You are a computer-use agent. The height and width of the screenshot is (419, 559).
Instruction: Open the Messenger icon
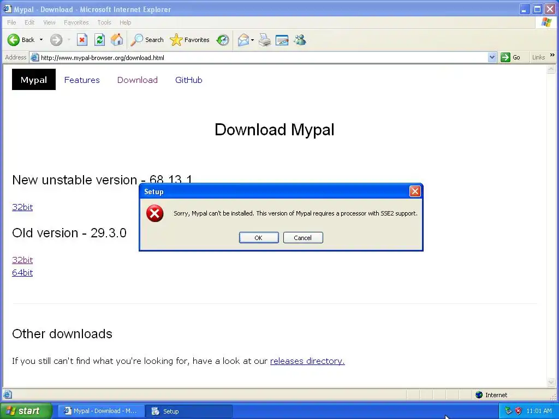pos(300,40)
